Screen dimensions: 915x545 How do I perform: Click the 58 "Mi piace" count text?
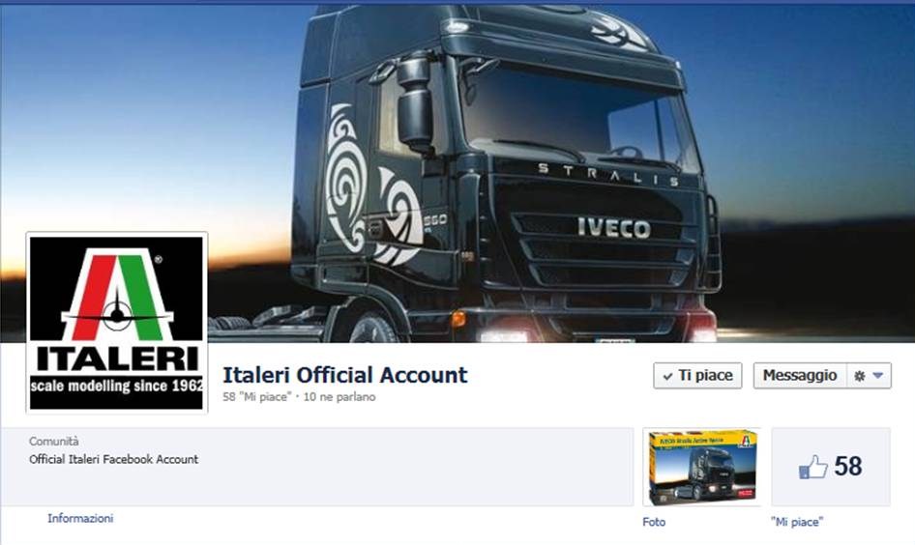256,397
